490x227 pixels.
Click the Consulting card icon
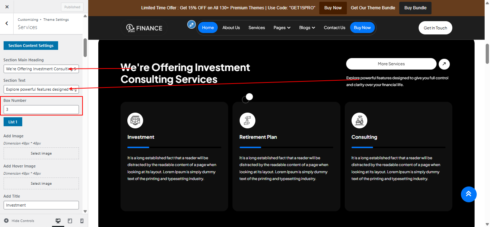[359, 120]
